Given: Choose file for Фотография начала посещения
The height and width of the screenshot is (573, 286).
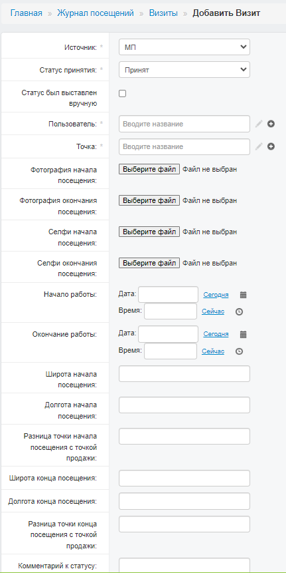Looking at the screenshot, I should pos(149,169).
